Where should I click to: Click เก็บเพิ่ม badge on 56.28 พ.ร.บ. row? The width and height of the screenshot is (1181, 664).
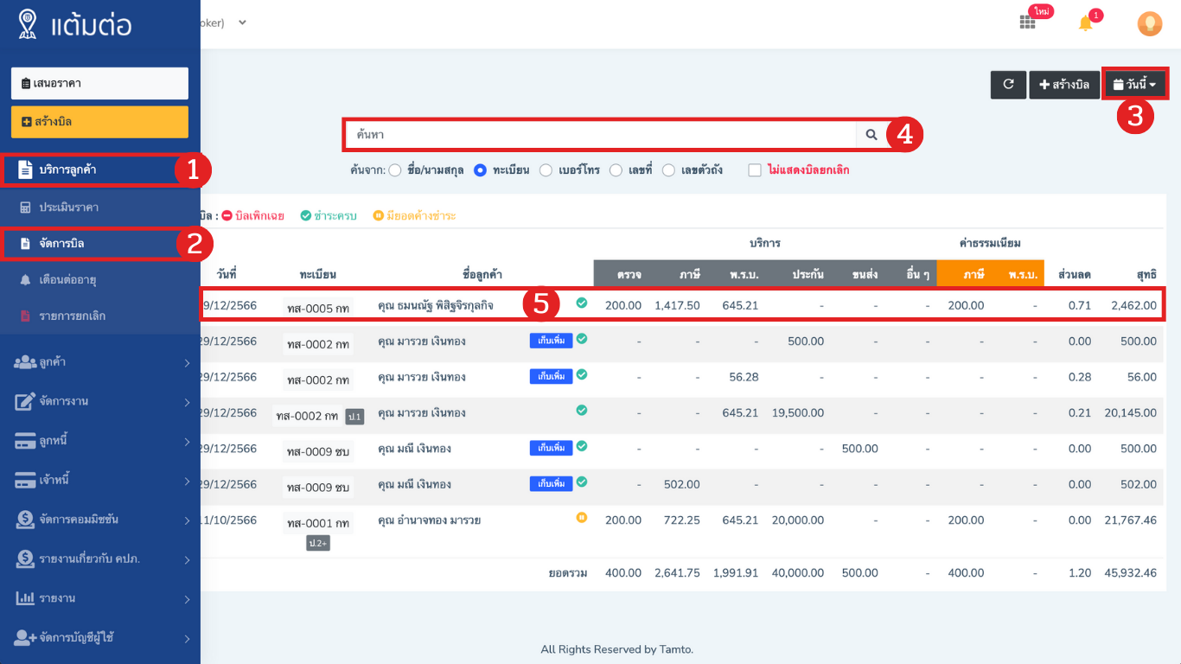point(551,376)
